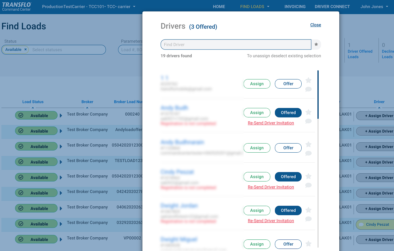Favorite driver Andy Budh with star icon
This screenshot has height=251, width=394.
[308, 112]
